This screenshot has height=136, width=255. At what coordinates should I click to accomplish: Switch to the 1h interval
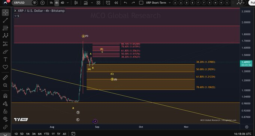point(51,3)
